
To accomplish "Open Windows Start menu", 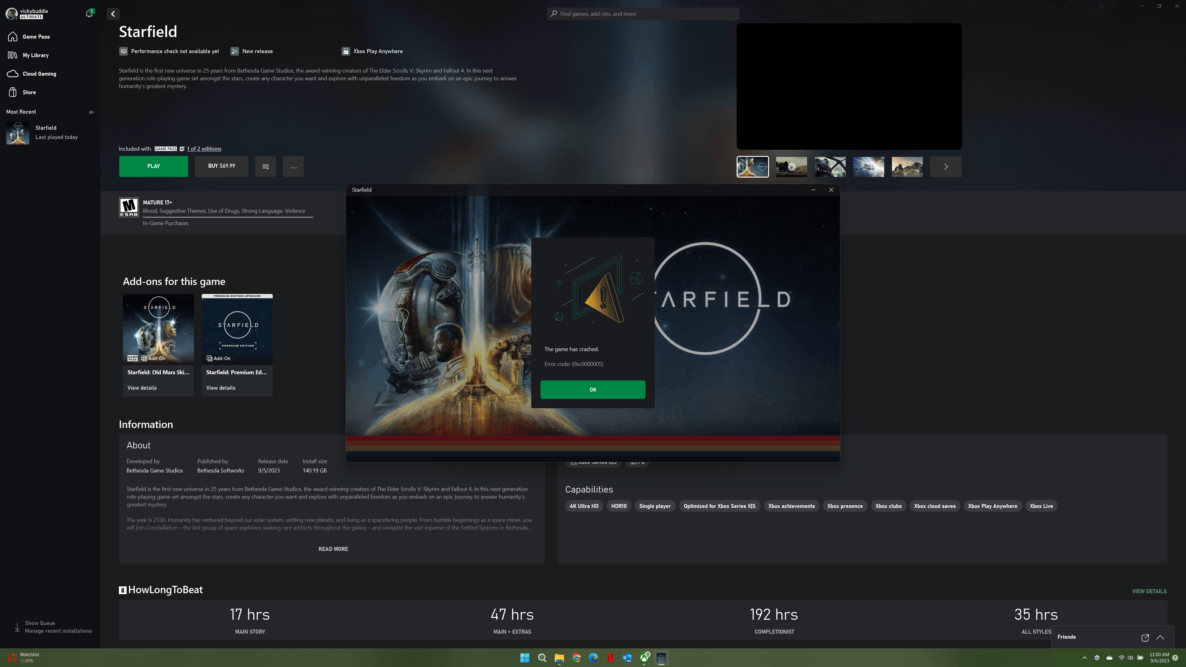I will (524, 658).
